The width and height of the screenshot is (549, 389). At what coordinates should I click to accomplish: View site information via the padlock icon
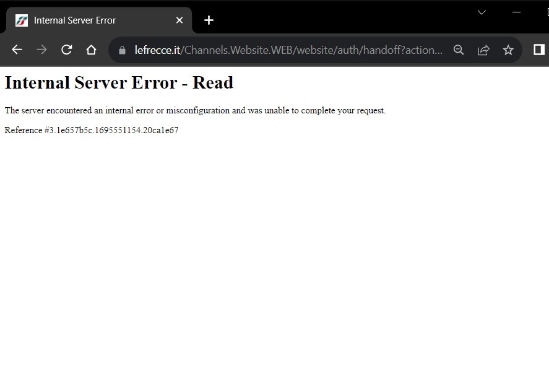click(x=122, y=50)
